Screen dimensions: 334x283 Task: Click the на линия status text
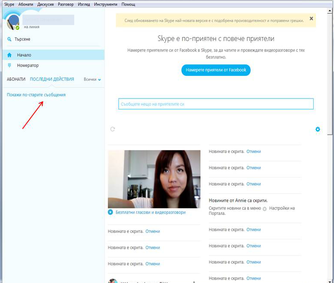point(32,27)
